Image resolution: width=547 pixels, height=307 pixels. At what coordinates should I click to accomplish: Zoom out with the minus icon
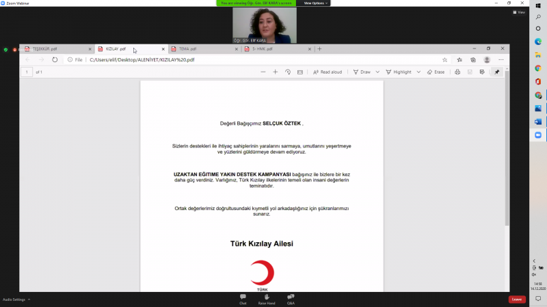click(263, 72)
